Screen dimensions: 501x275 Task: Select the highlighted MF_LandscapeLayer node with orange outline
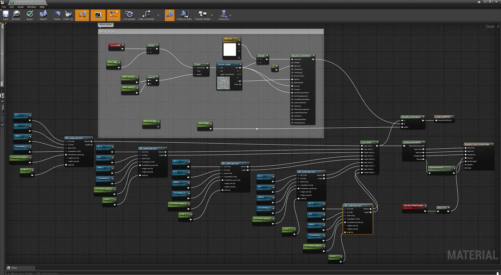358,219
